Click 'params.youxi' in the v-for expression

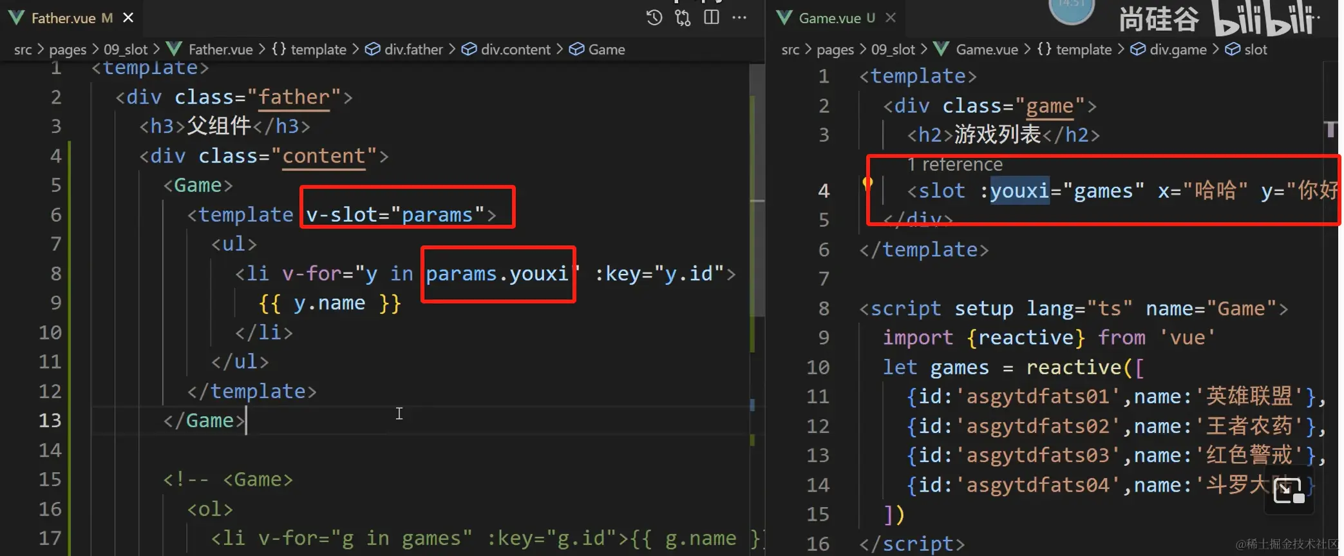tap(497, 274)
